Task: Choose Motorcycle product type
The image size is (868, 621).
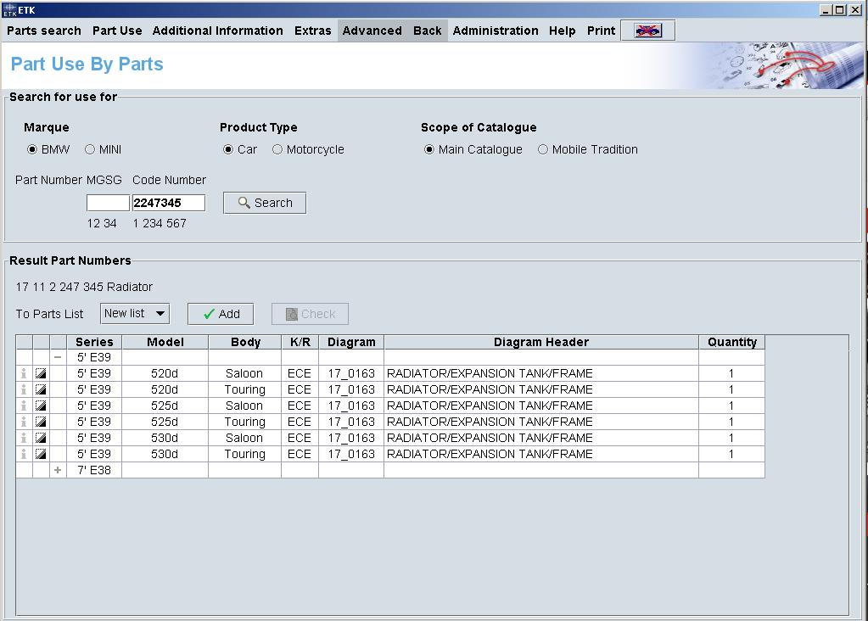Action: click(277, 150)
